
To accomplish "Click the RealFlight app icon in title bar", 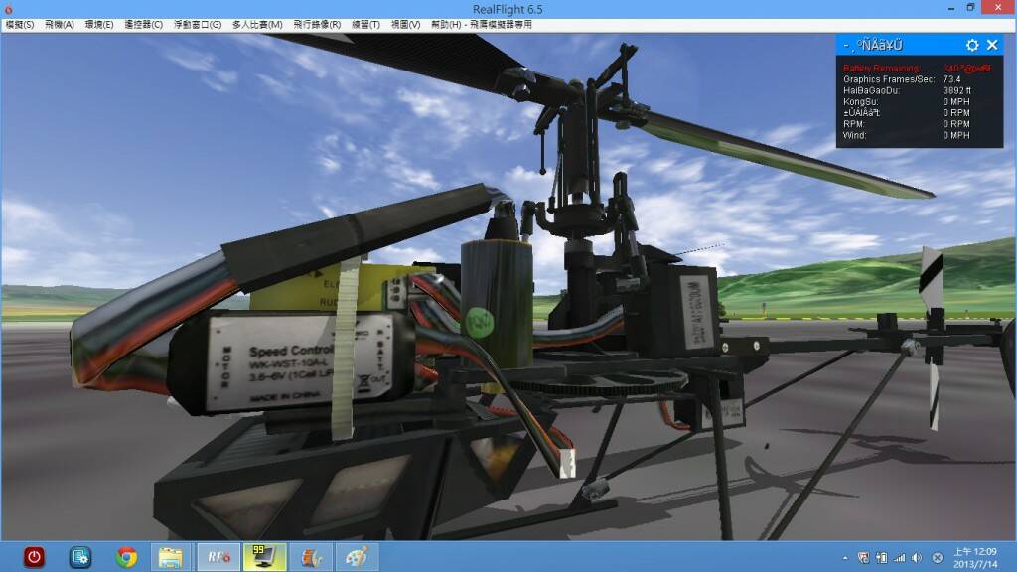I will (x=8, y=9).
